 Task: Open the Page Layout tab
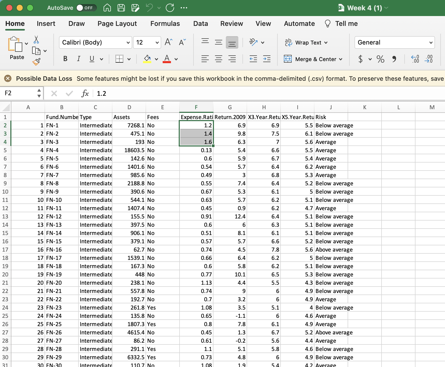[x=117, y=24]
